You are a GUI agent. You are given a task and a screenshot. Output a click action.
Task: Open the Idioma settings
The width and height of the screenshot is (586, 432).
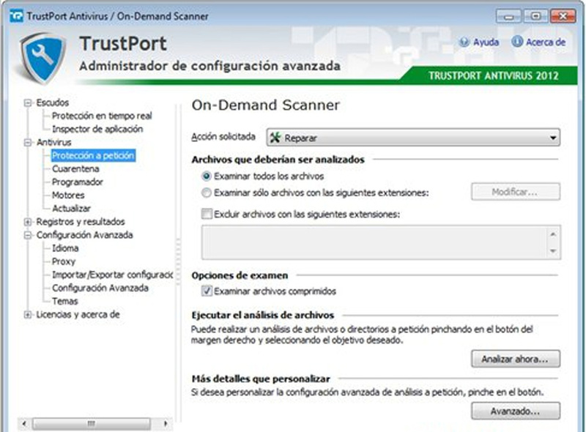pos(65,248)
